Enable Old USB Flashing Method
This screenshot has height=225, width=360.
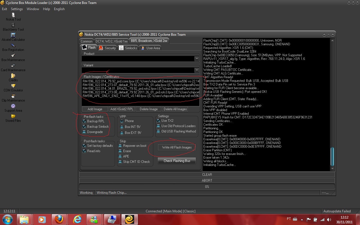point(158,131)
